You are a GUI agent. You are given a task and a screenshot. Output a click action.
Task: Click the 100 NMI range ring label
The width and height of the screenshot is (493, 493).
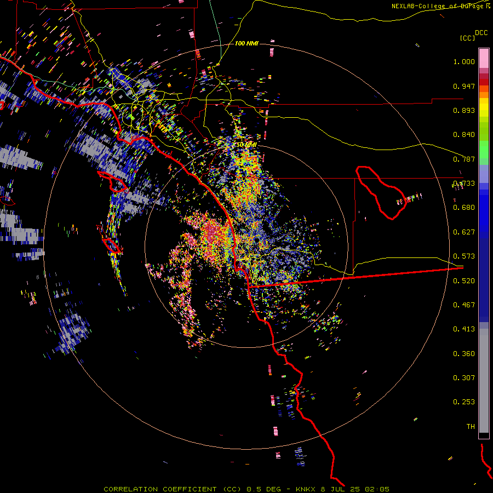click(247, 43)
